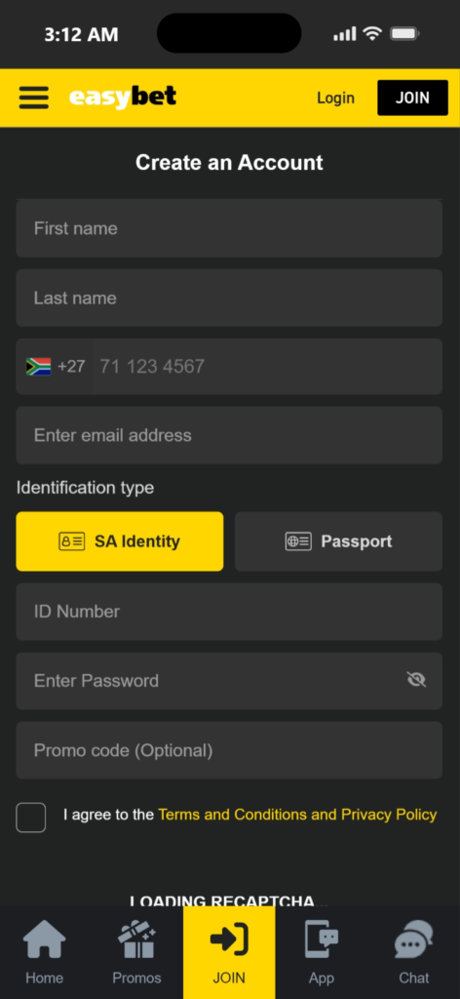
Task: Tap the easybet logo
Action: [123, 98]
